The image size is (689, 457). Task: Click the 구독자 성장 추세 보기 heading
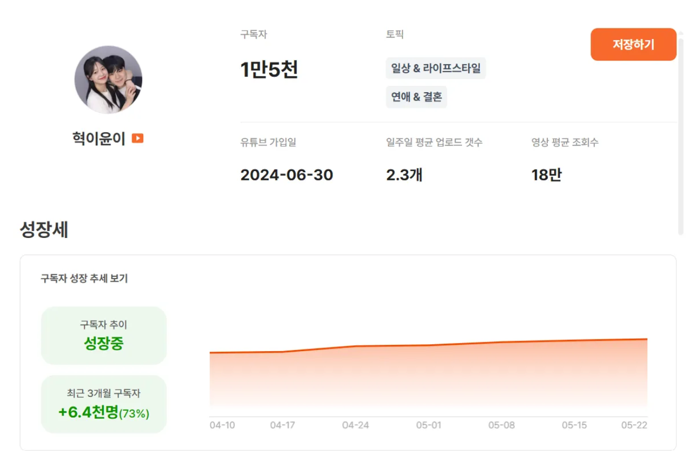(84, 279)
